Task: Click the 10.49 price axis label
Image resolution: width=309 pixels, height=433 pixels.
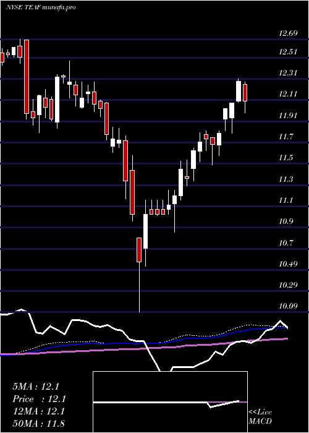Action: click(288, 264)
